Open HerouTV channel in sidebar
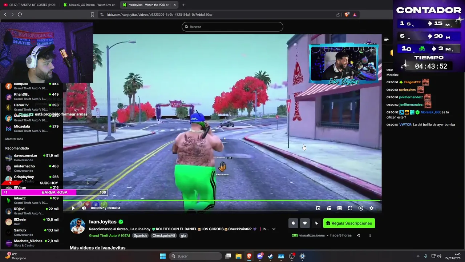The image size is (465, 262). 32,107
